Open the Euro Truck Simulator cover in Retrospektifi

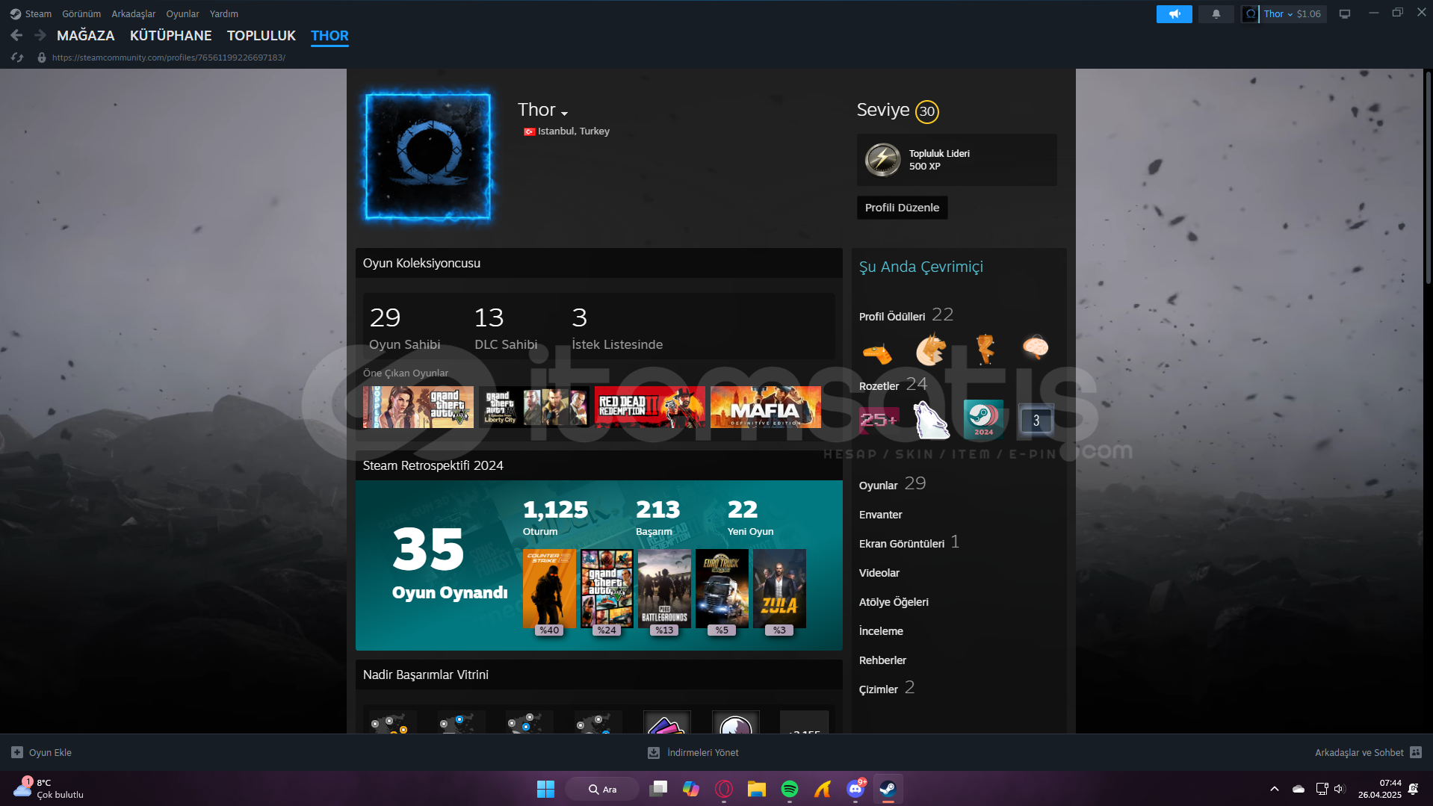point(722,589)
